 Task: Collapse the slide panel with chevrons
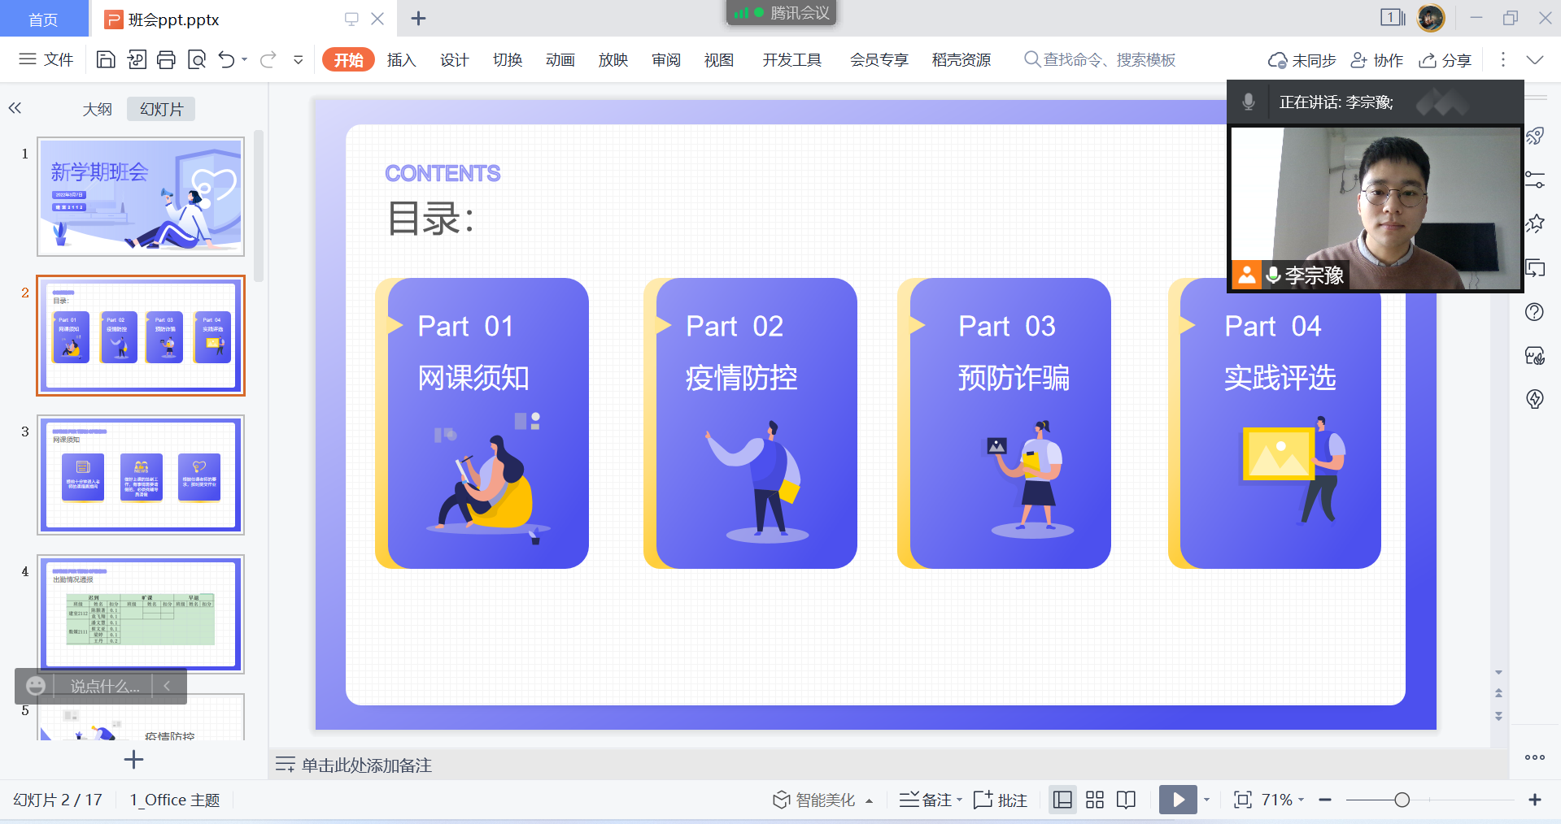coord(15,108)
